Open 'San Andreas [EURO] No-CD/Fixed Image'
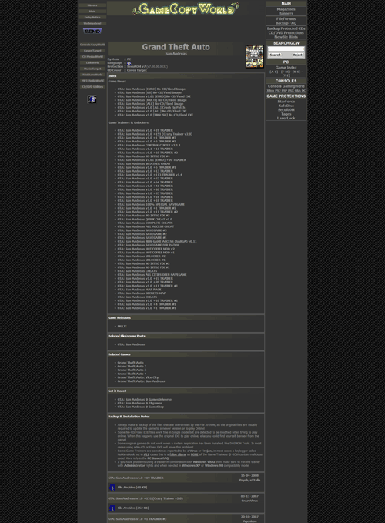 click(152, 89)
